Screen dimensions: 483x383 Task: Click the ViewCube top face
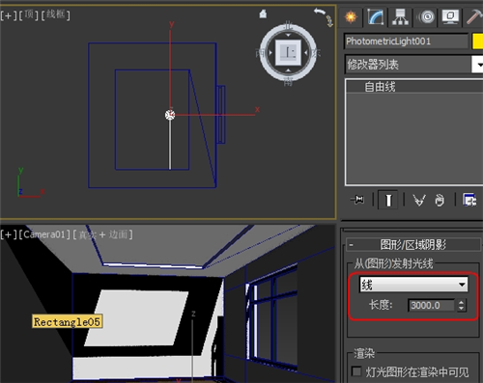pos(288,52)
